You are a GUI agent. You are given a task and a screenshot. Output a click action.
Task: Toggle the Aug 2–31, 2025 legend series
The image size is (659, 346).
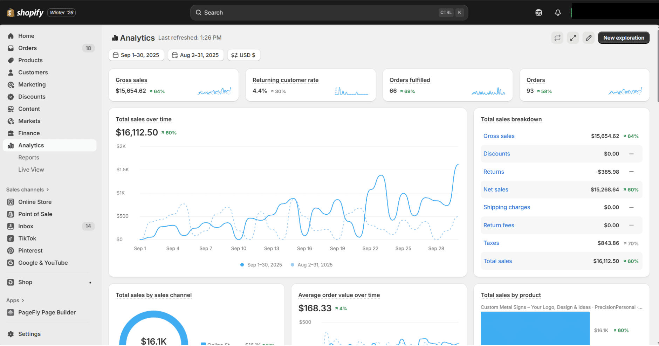pos(311,265)
